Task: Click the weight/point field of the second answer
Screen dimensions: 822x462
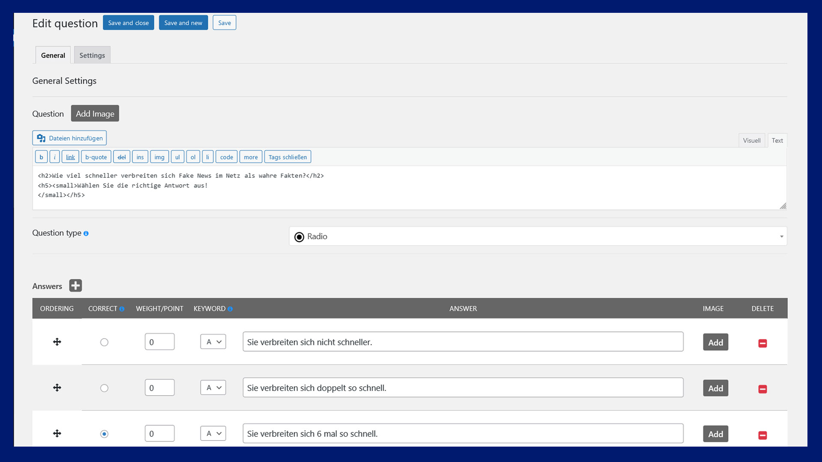Action: point(160,388)
